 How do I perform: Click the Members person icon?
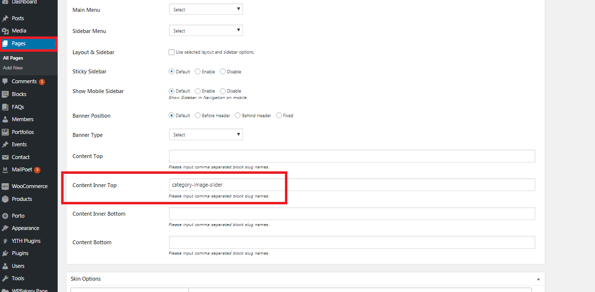pyautogui.click(x=5, y=119)
